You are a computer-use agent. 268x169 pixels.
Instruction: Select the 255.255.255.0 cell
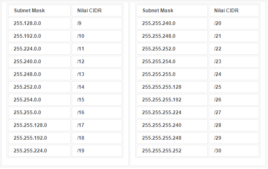[172, 74]
